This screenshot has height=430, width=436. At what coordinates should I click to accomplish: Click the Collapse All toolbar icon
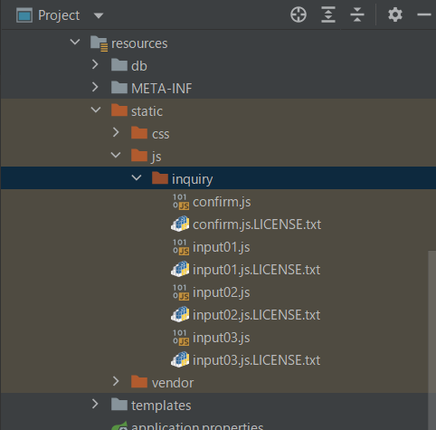(357, 14)
